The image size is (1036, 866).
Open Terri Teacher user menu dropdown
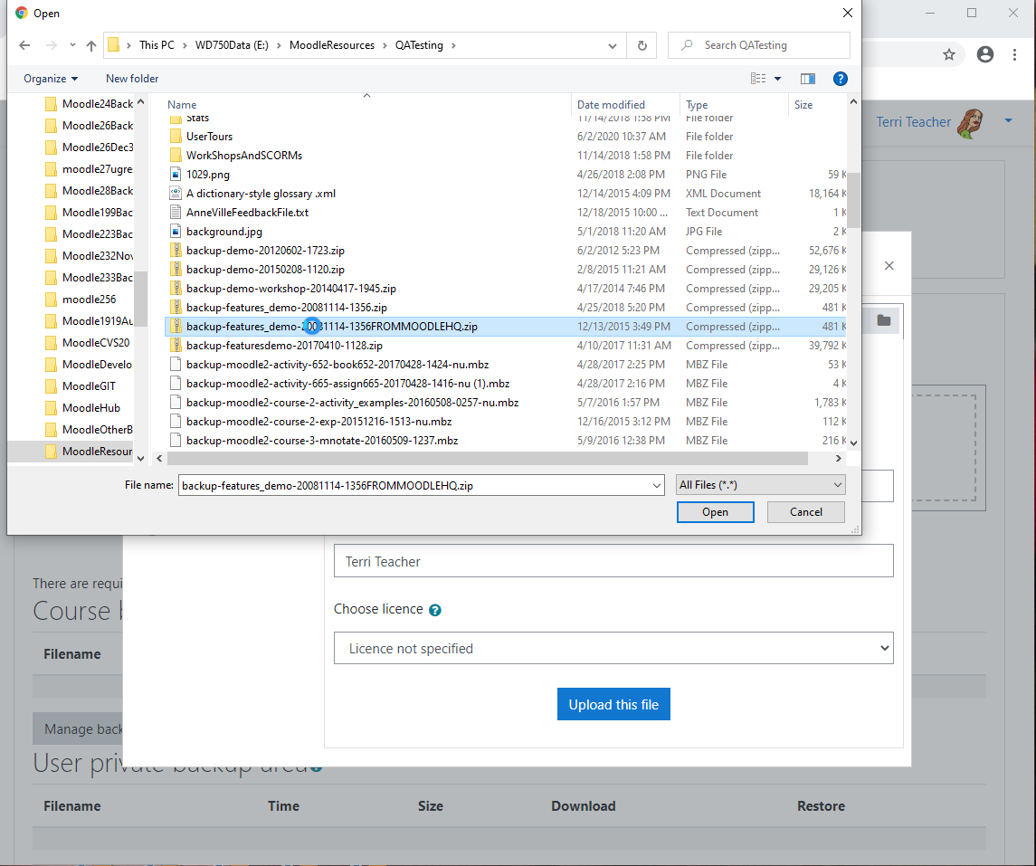tap(1008, 120)
